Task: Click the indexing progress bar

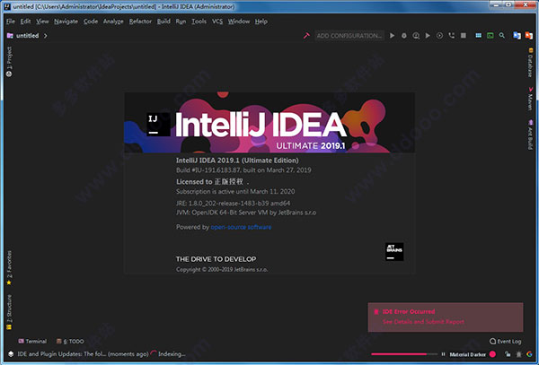Action: tap(404, 354)
